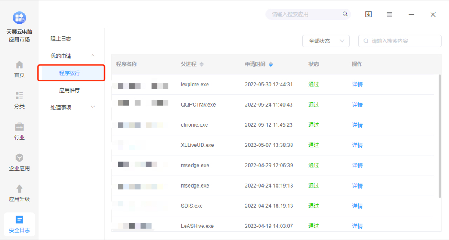Screen dimensions: 449x240
Task: Open the 全部状态 status dropdown
Action: click(x=326, y=41)
